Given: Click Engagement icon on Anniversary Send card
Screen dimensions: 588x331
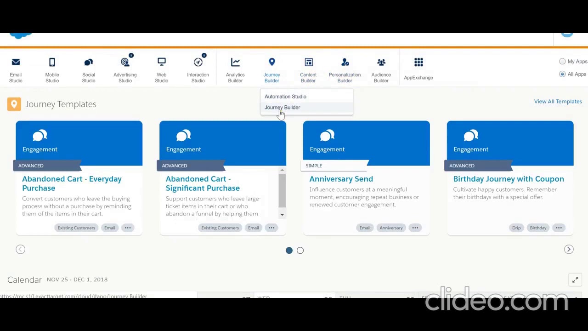Looking at the screenshot, I should 327,136.
